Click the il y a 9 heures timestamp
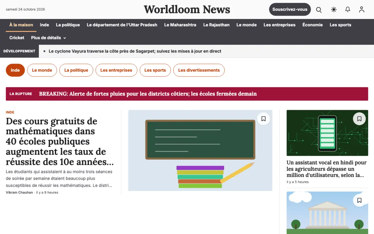The width and height of the screenshot is (374, 234). [47, 193]
